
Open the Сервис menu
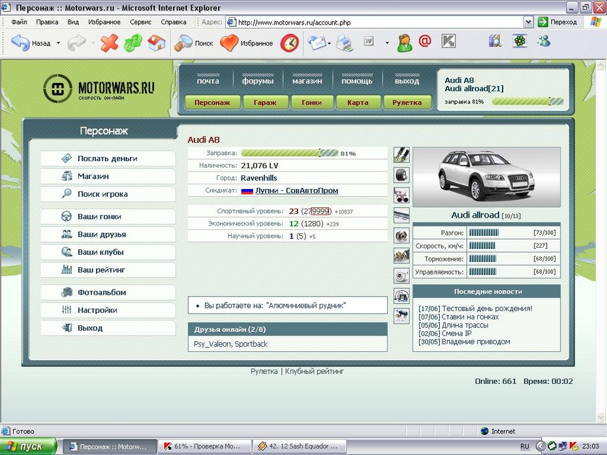pyautogui.click(x=140, y=22)
